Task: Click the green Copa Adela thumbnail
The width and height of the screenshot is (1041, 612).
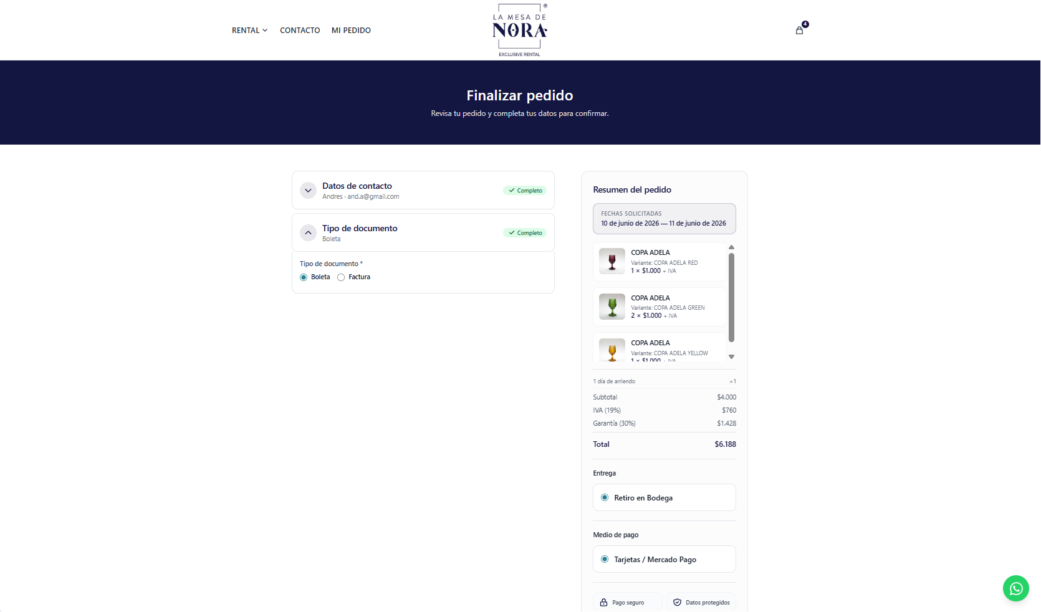Action: [612, 307]
